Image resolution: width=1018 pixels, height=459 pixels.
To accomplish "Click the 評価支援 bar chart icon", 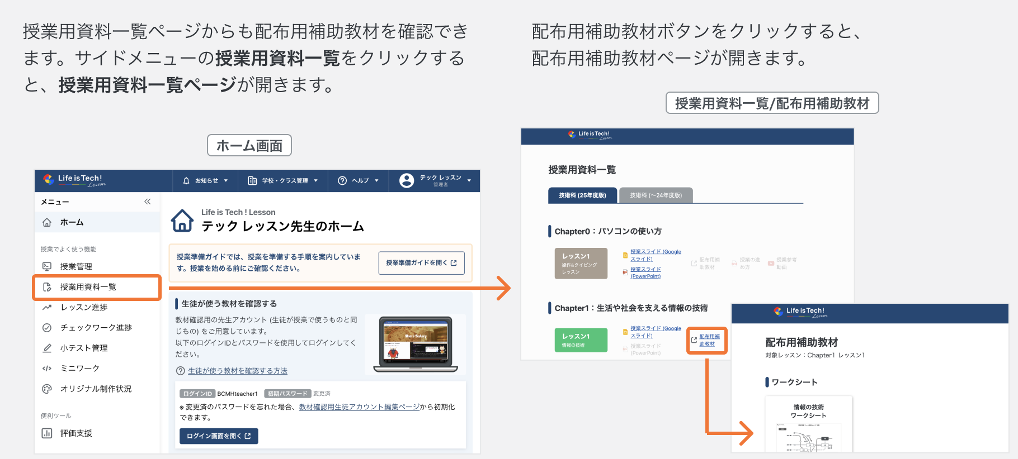I will pos(47,433).
